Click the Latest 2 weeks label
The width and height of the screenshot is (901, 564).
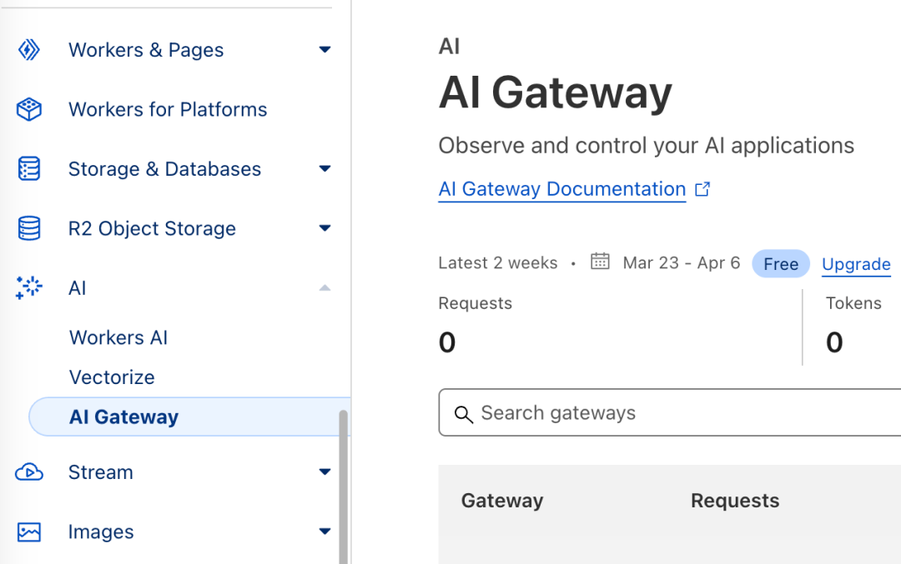497,262
